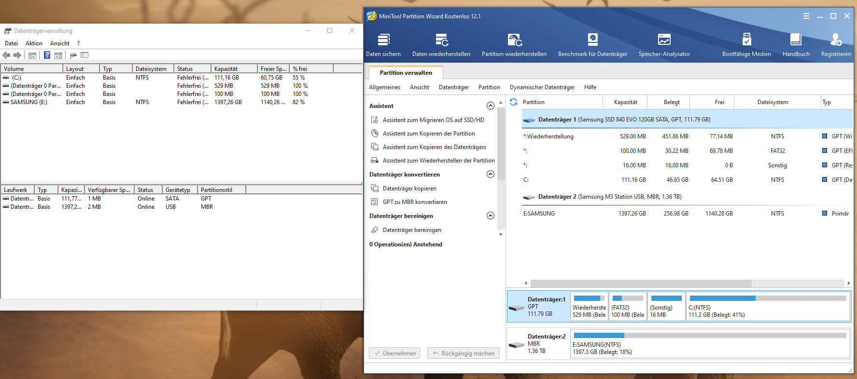The width and height of the screenshot is (857, 379).
Task: Start Assistent zum Kopieren der Partition
Action: [x=429, y=134]
